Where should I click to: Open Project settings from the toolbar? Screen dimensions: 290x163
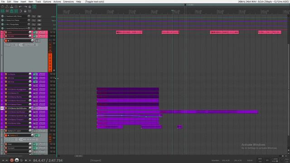coord(16,7)
